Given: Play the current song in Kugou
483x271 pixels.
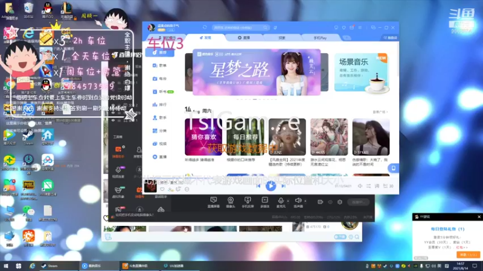Looking at the screenshot, I should (x=270, y=185).
